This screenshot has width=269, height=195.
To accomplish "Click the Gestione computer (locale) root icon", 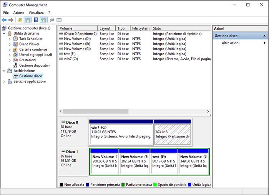I will [x=4, y=28].
